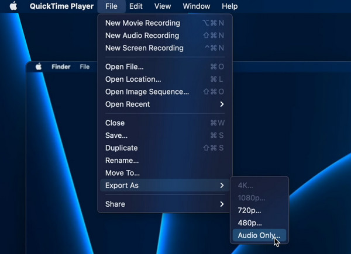Select Rename… in the File menu

pyautogui.click(x=165, y=161)
